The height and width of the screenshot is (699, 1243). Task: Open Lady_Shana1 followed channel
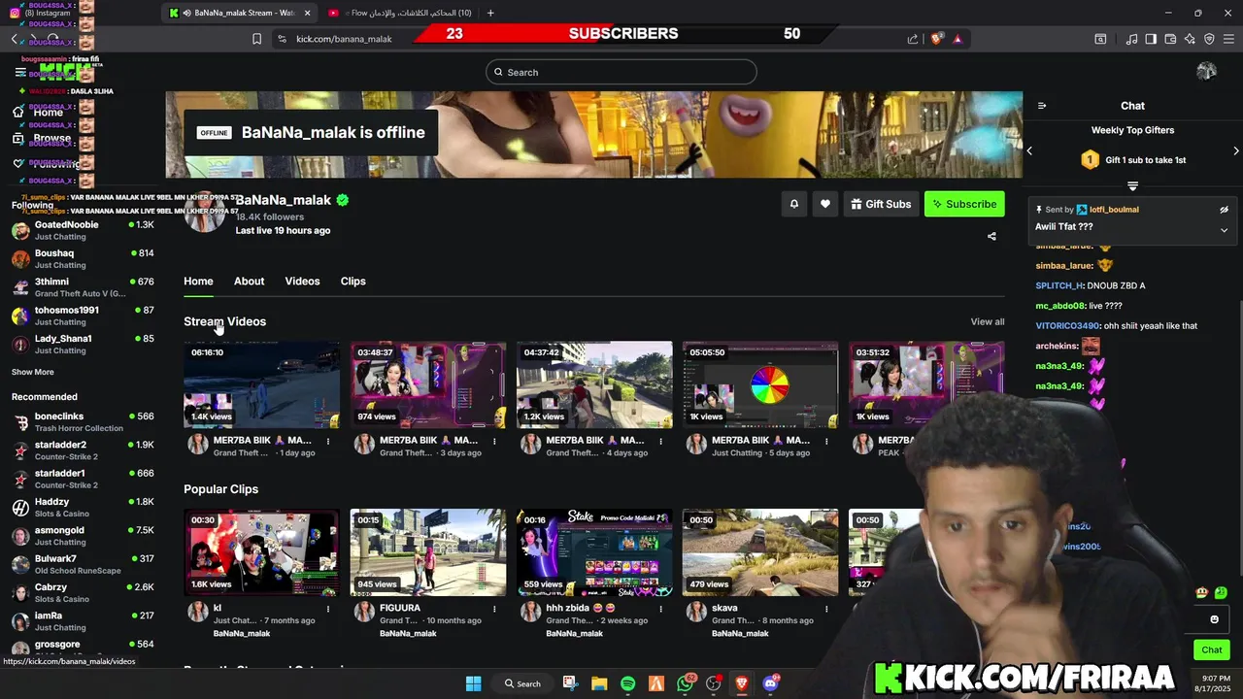[83, 344]
